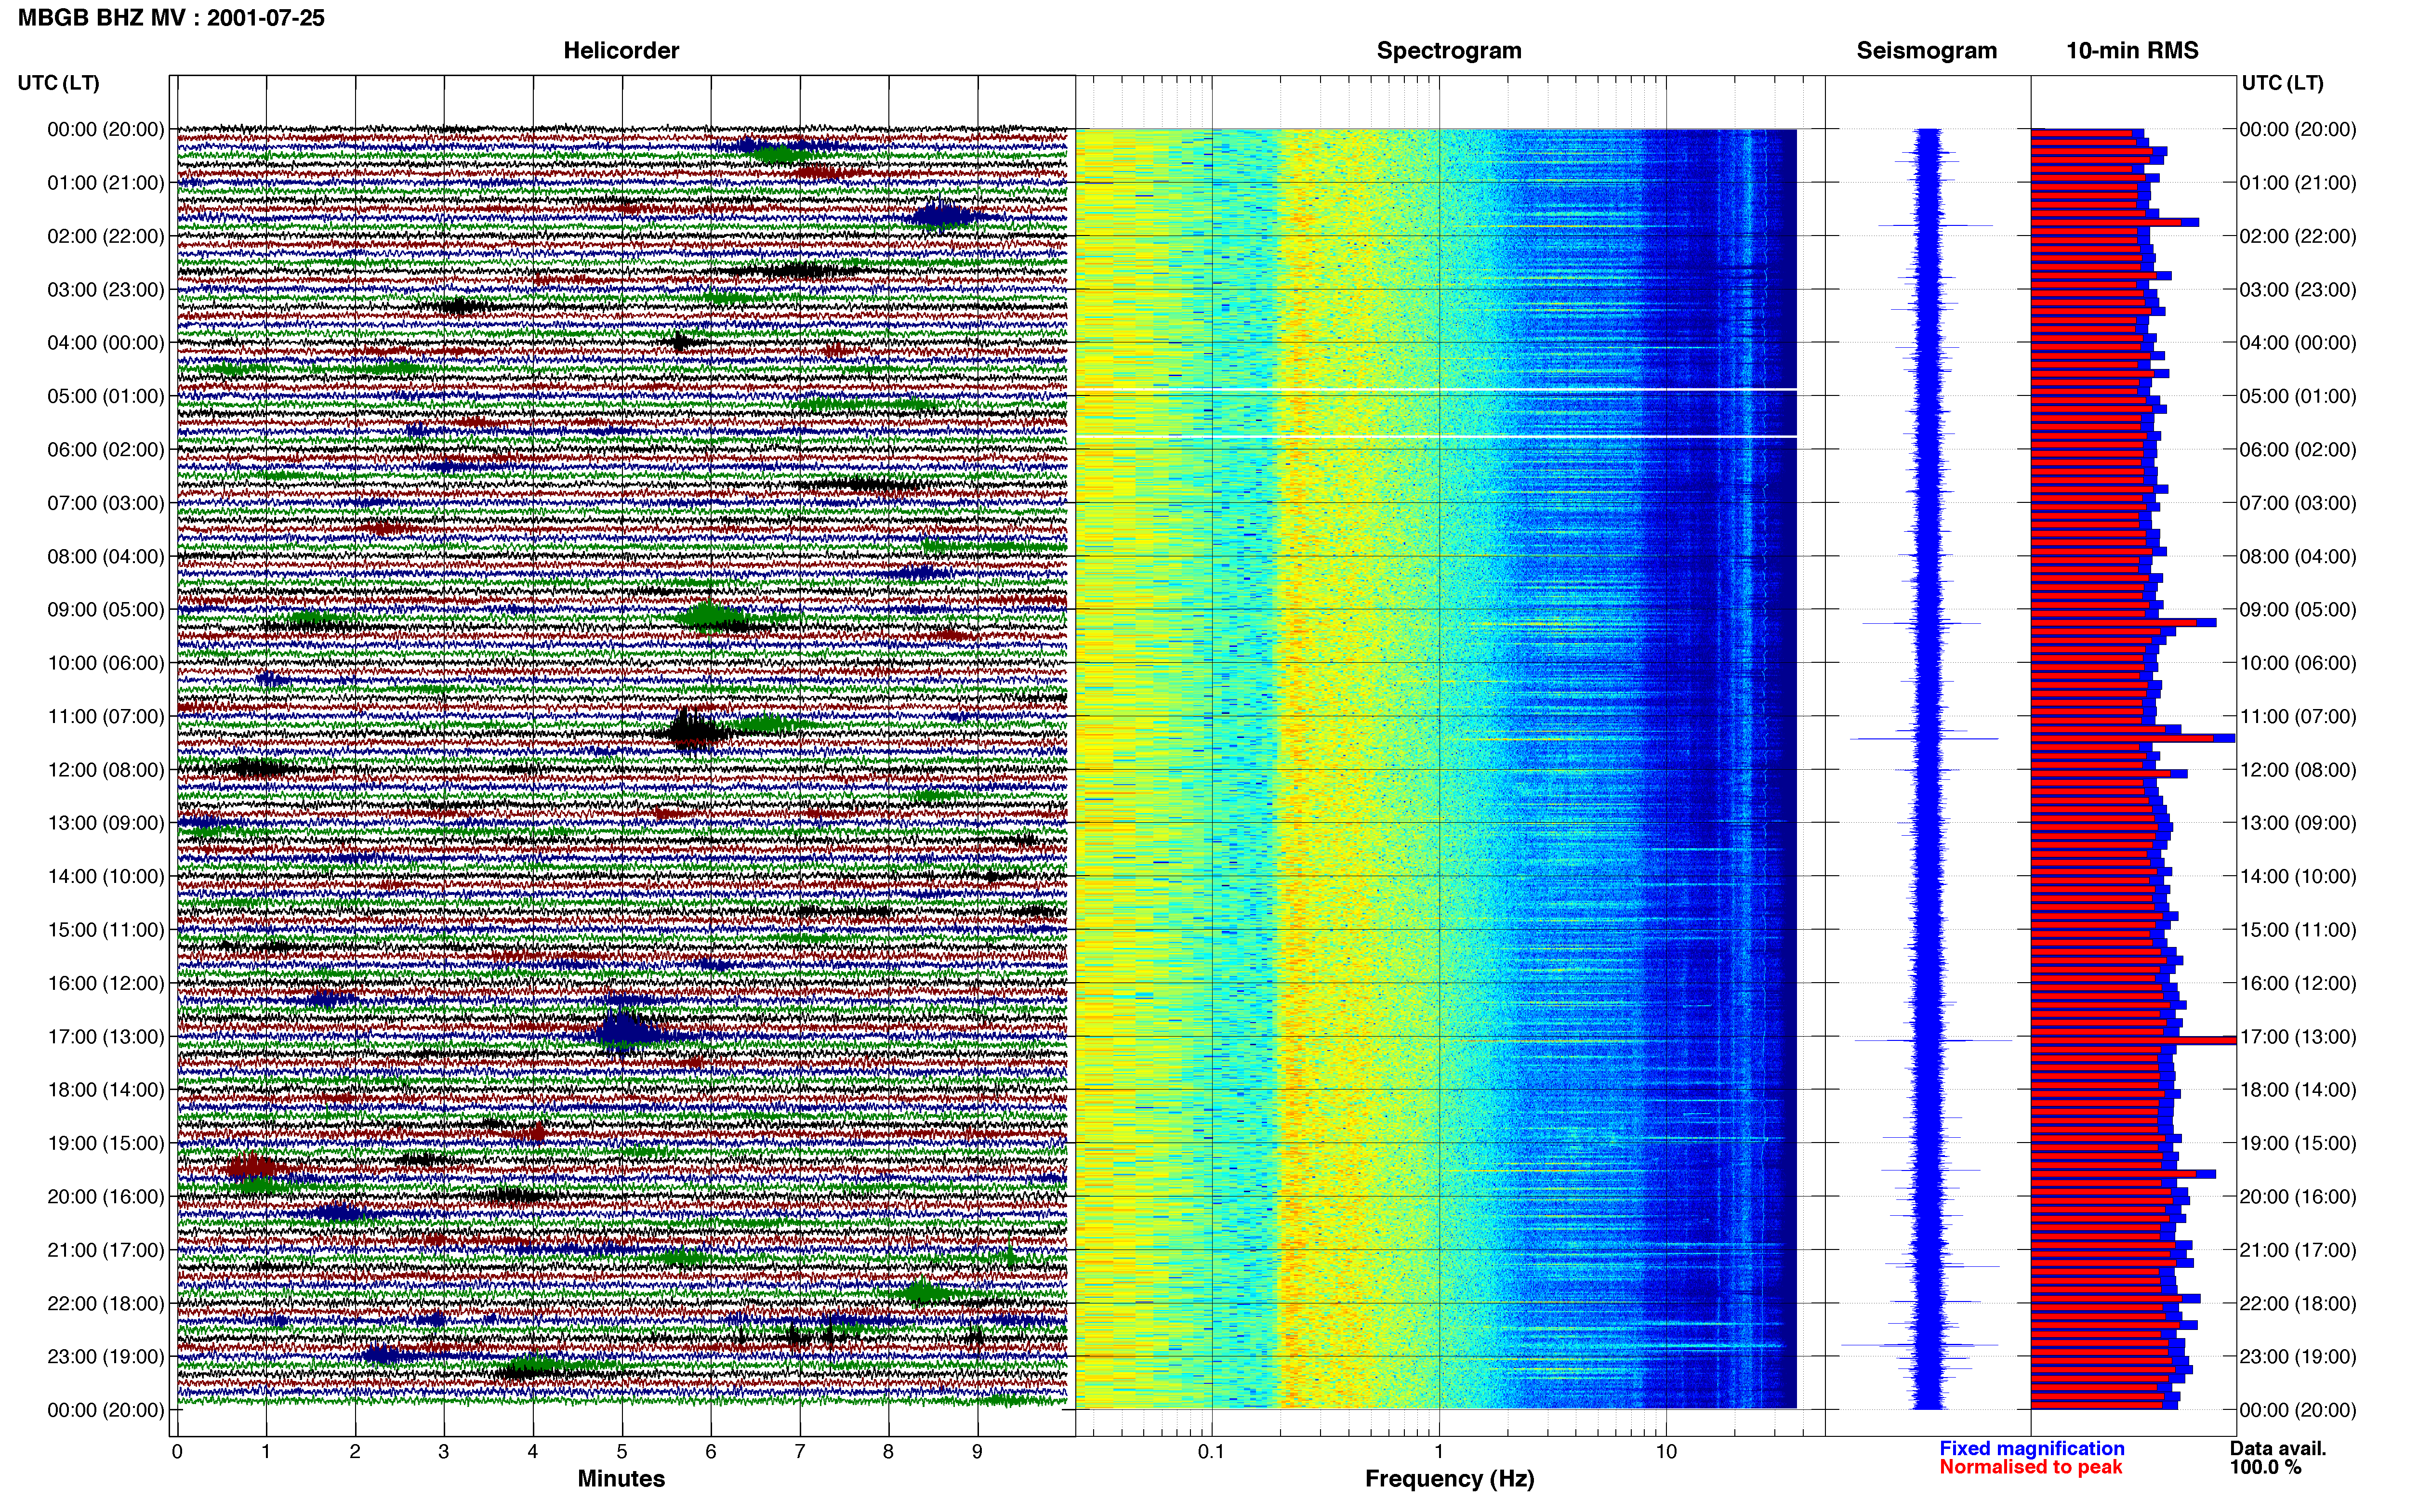
Task: Click the 'Normalised to peak' legend text
Action: point(2031,1468)
